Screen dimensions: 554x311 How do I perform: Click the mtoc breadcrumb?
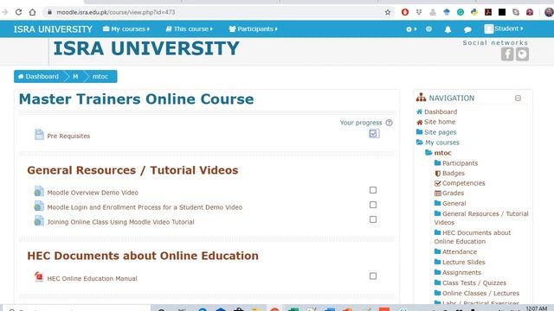(x=100, y=77)
